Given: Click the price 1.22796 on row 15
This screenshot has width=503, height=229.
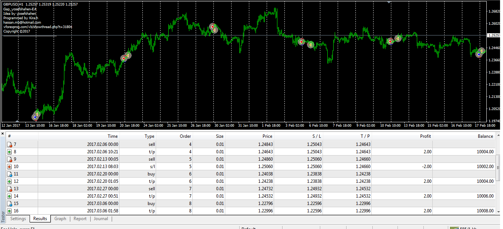Looking at the screenshot, I should [x=265, y=204].
